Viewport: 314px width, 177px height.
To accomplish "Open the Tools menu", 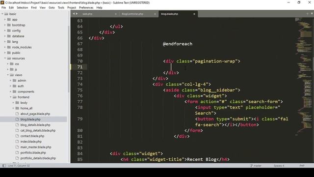I will 61,8.
